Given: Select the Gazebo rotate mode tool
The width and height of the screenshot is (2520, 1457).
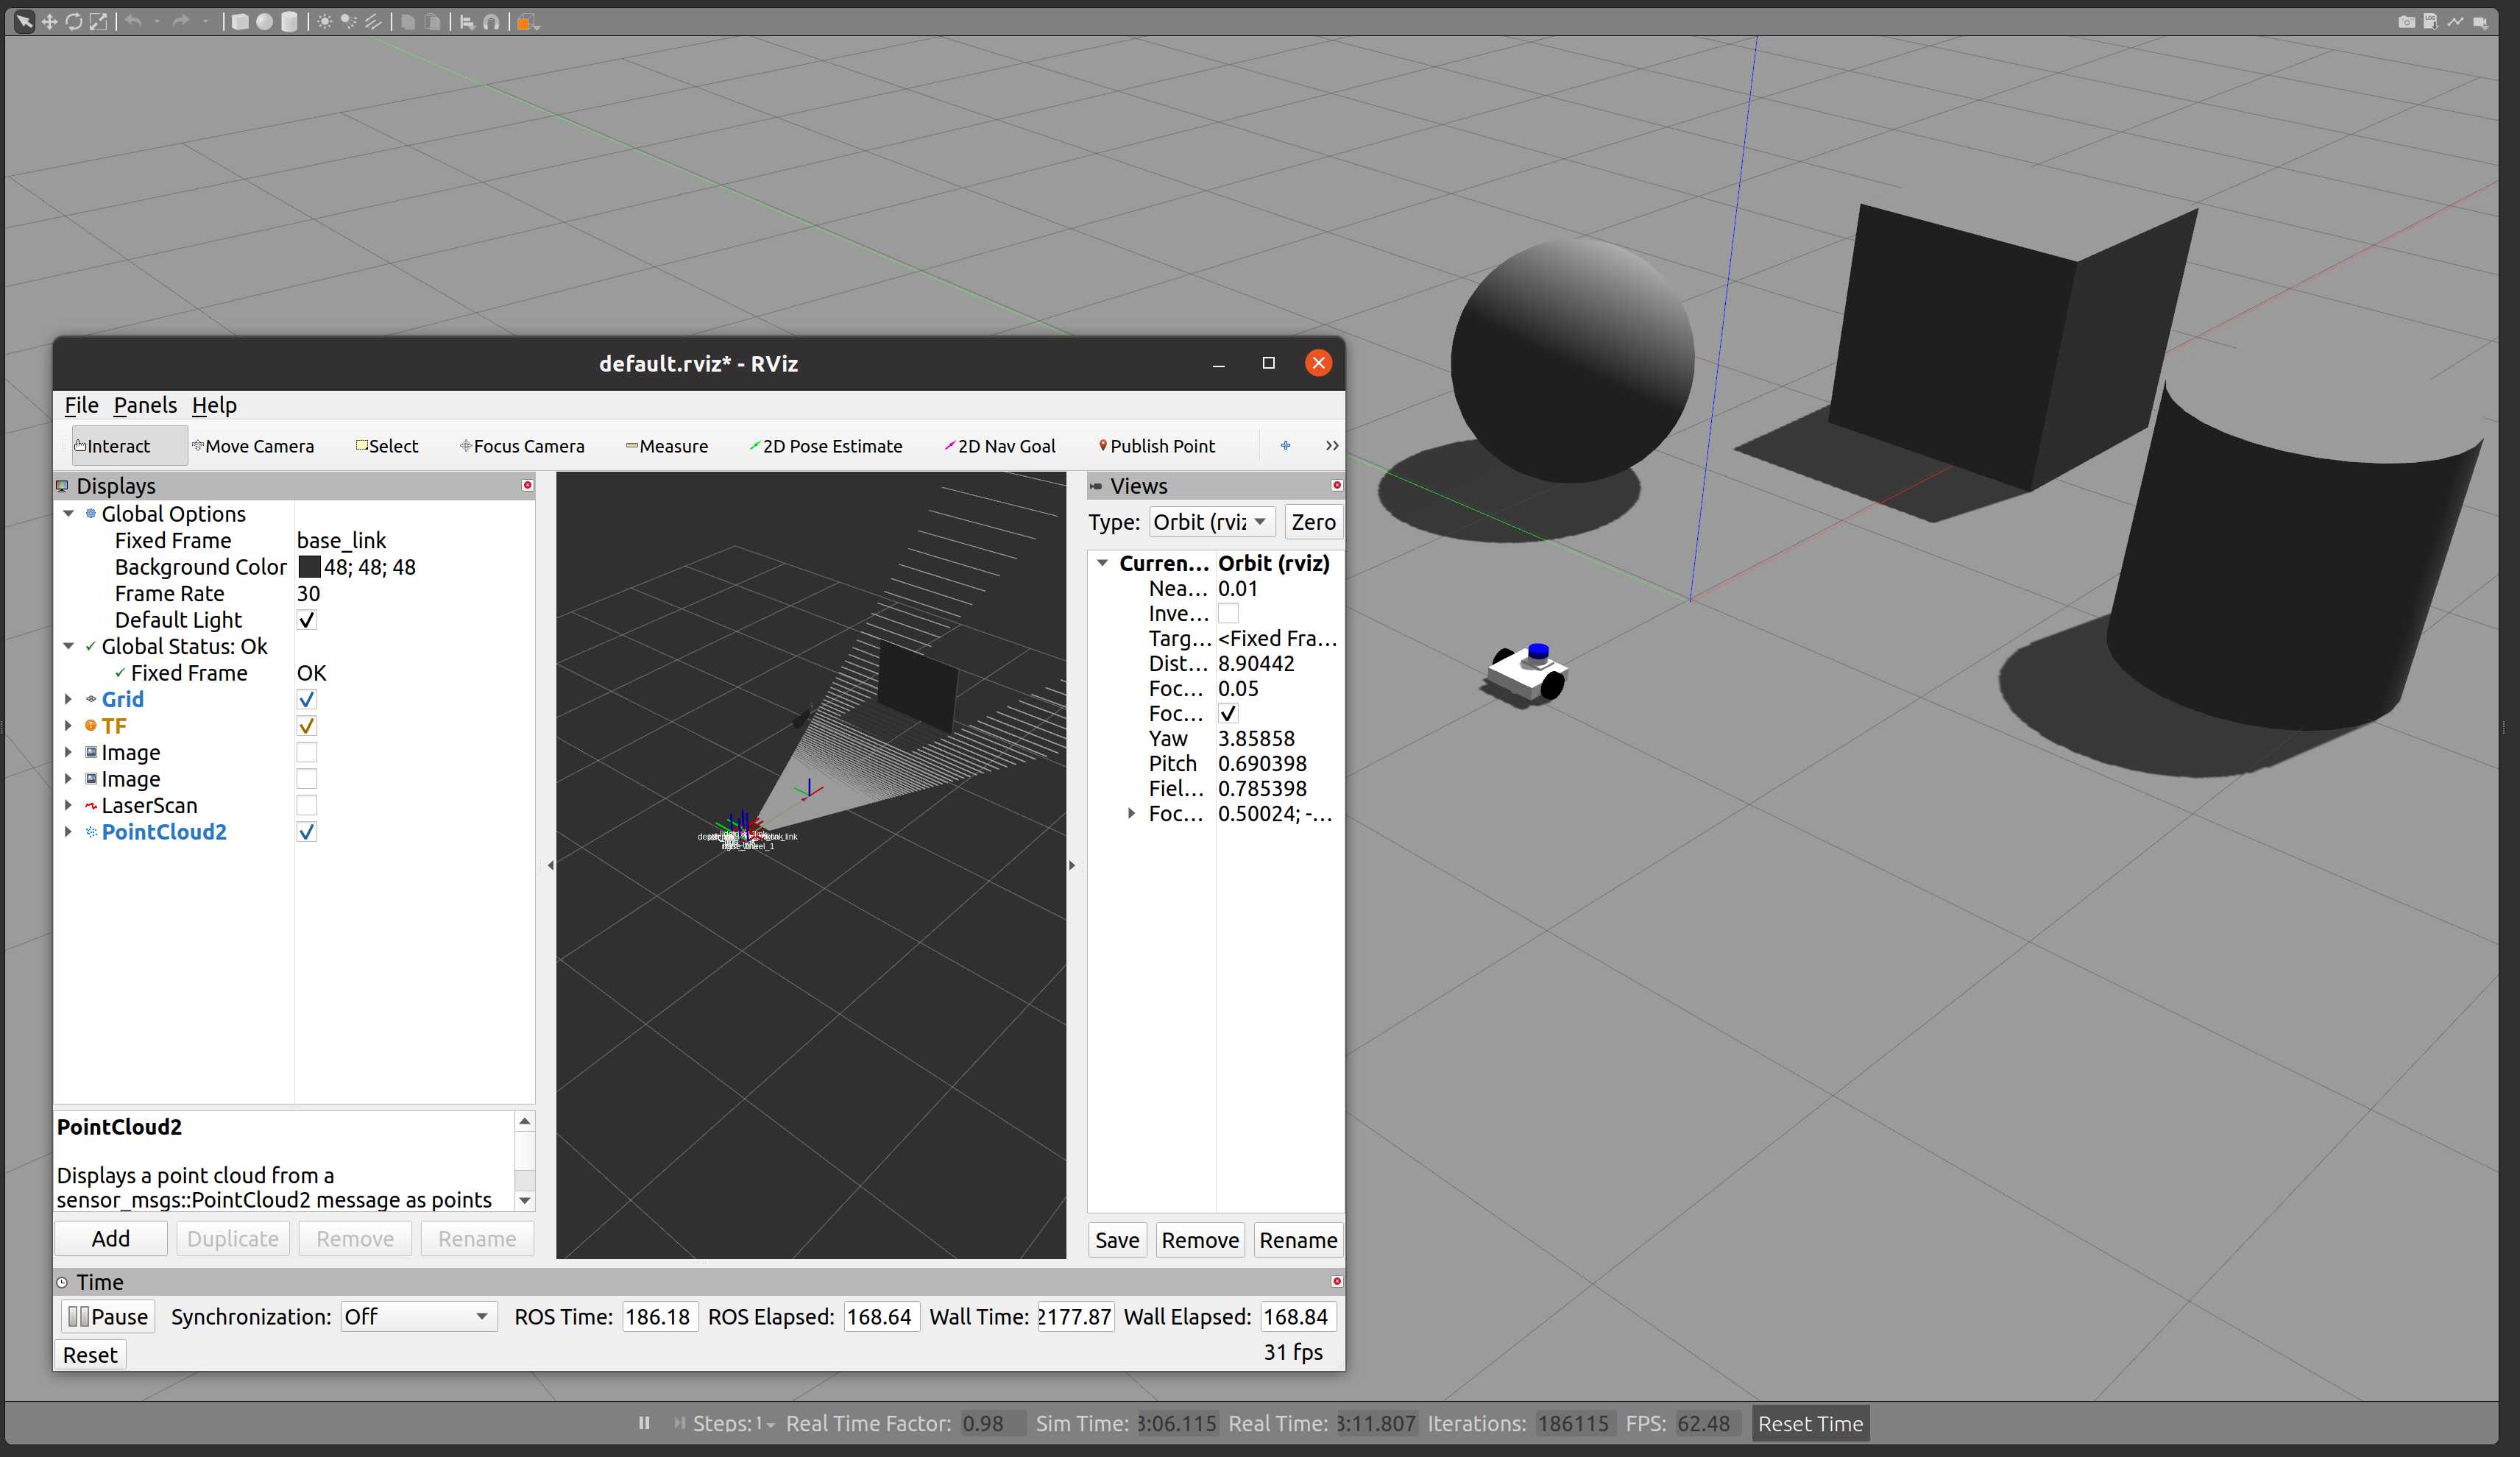Looking at the screenshot, I should [x=73, y=22].
